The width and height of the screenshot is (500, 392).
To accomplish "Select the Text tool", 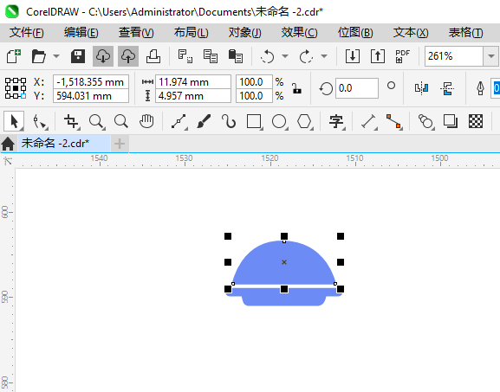I will click(x=336, y=121).
